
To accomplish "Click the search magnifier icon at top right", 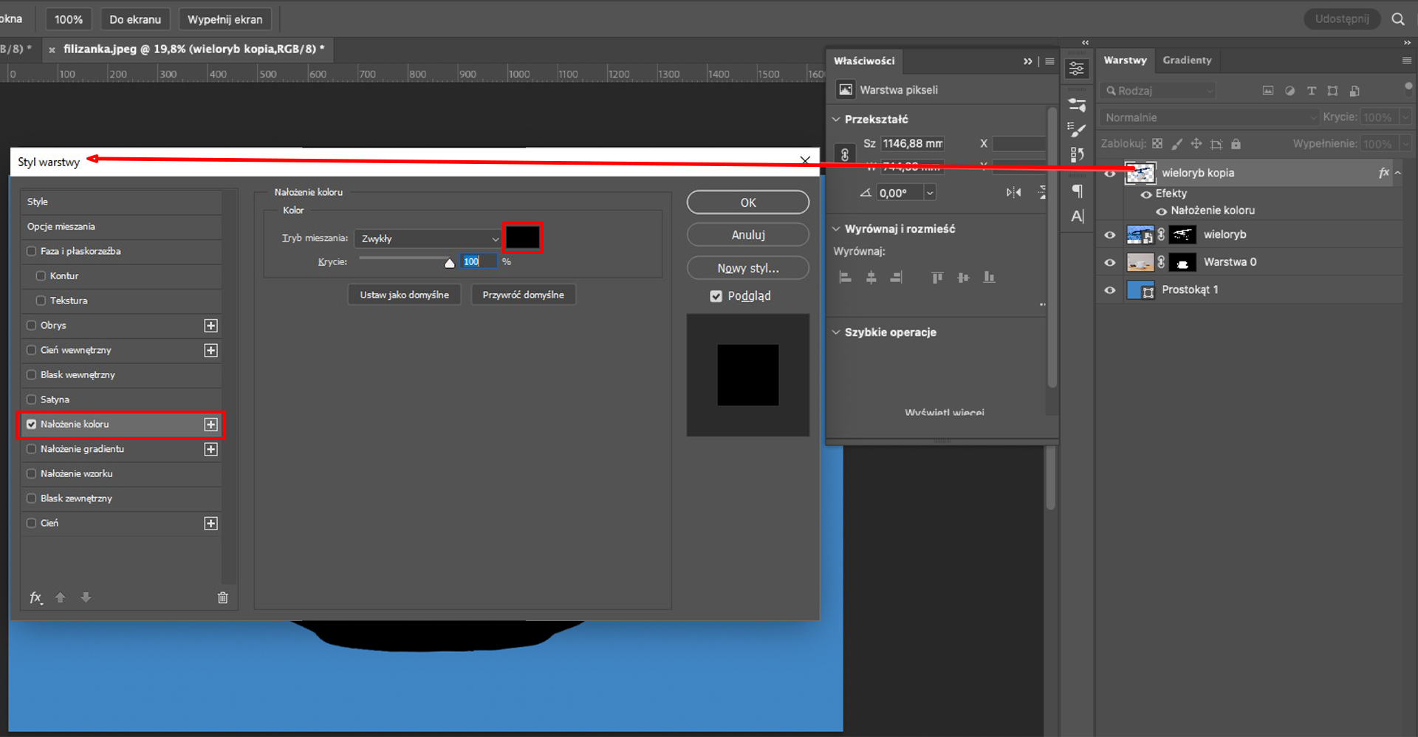I will (1398, 19).
